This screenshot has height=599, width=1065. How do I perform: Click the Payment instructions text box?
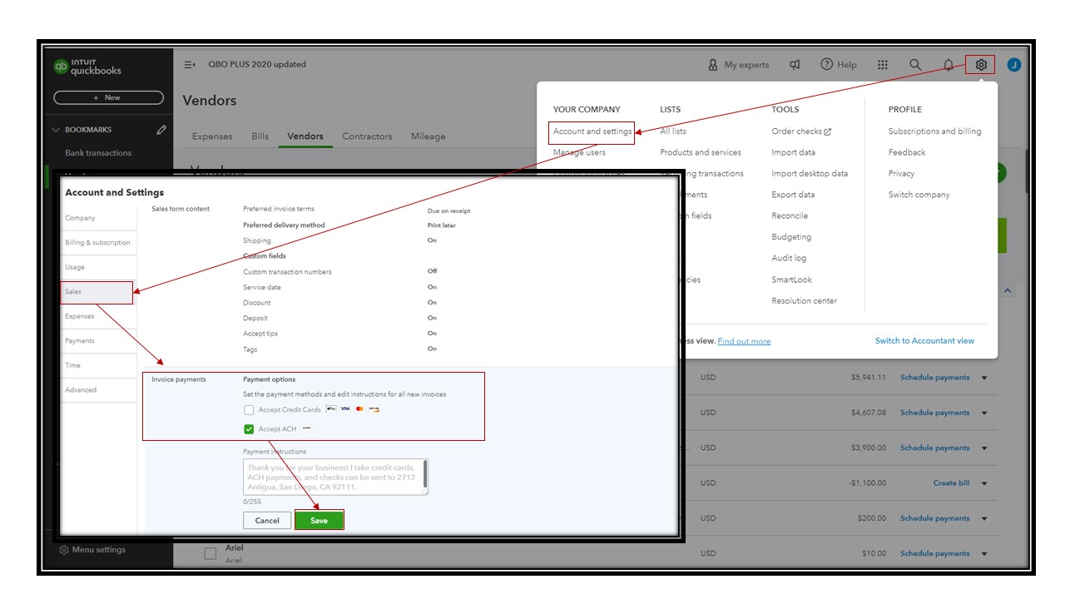pos(335,477)
